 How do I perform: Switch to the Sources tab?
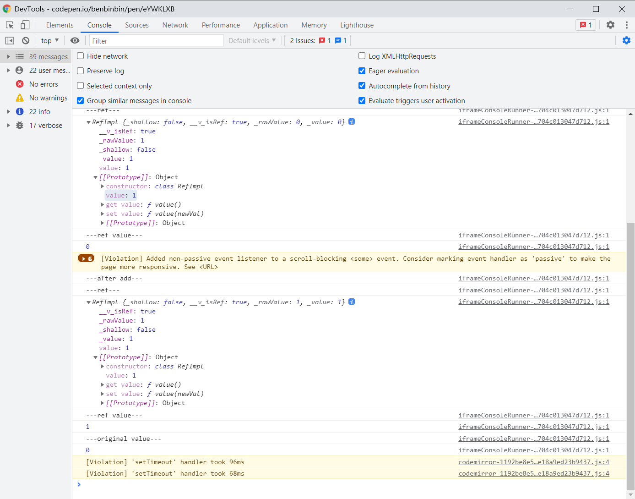point(137,25)
